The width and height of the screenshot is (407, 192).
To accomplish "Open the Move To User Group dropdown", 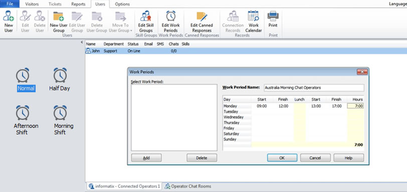I will tap(120, 22).
